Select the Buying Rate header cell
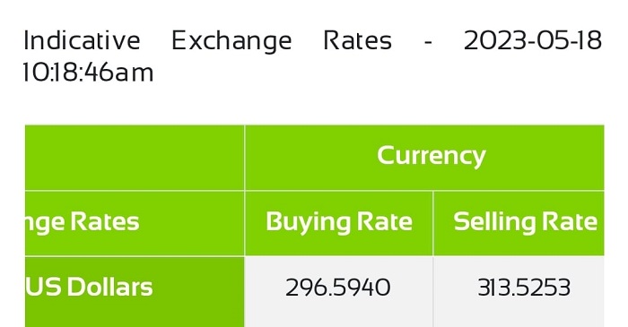 [339, 223]
